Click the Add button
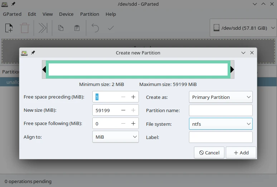The height and width of the screenshot is (187, 277). tap(241, 153)
